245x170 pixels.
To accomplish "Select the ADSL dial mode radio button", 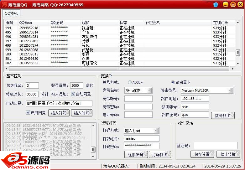I will click(130, 82).
